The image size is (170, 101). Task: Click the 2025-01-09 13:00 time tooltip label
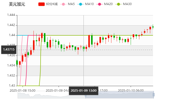[x=83, y=91]
